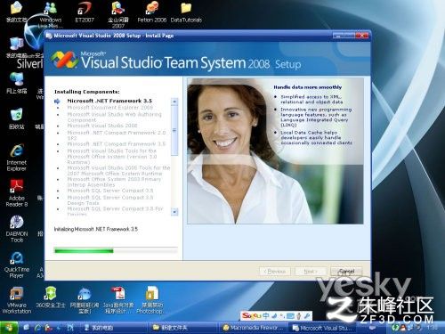The width and height of the screenshot is (445, 334).
Task: Click the Cancel button in the setup dialog
Action: [x=346, y=272]
